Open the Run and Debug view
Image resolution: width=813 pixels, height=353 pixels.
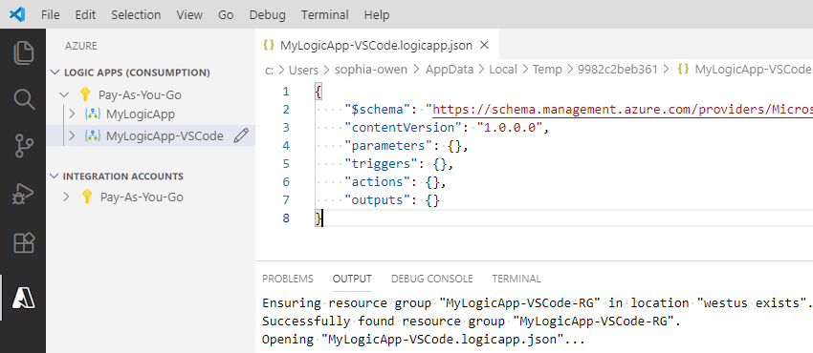[x=23, y=194]
